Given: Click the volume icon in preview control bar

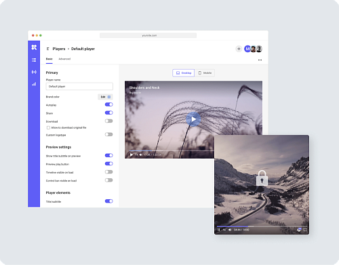Looking at the screenshot, I should (x=141, y=155).
